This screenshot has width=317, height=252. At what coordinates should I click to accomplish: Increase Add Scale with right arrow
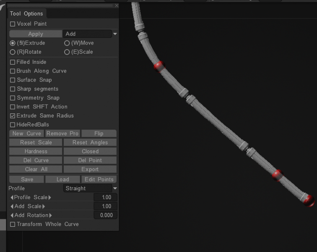(44, 206)
